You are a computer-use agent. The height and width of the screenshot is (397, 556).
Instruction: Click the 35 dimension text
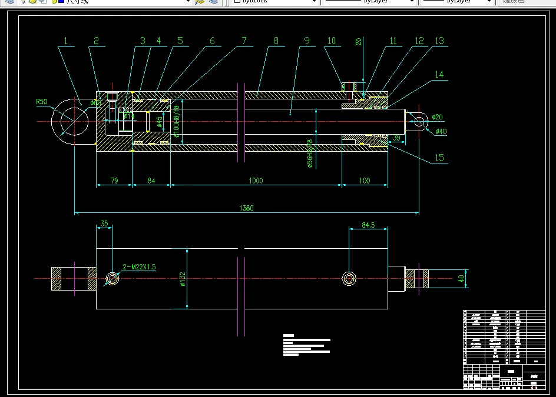[x=104, y=223]
